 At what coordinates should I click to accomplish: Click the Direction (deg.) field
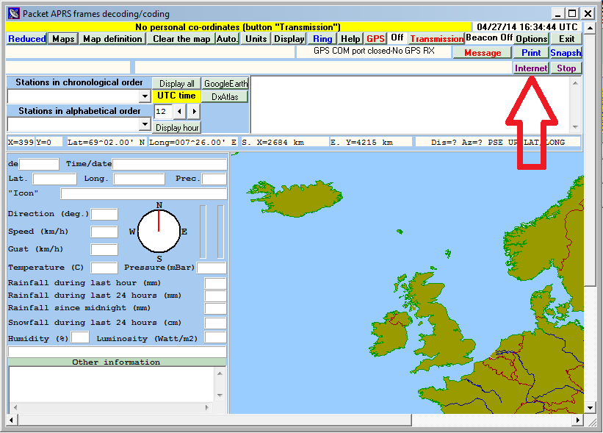tap(104, 214)
